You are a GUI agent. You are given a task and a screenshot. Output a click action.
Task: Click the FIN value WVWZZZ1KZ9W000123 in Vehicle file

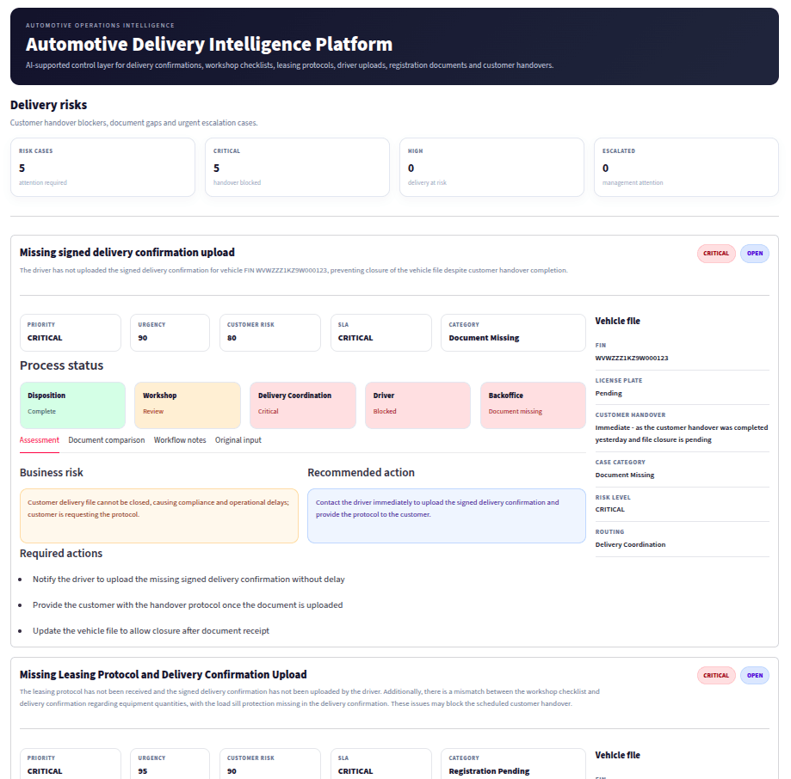[x=632, y=358]
